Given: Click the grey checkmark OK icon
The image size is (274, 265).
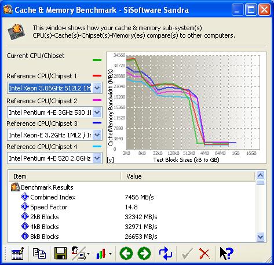Looking at the screenshot, I should click(x=187, y=253).
